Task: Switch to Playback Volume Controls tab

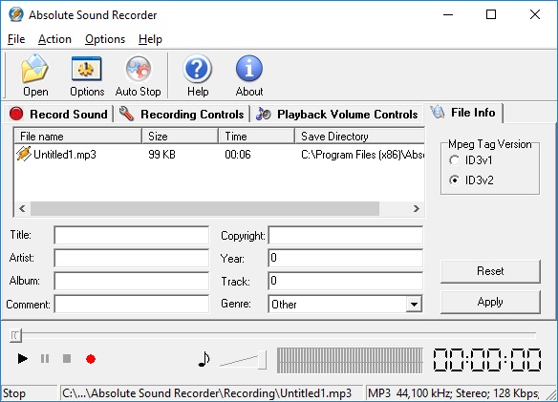Action: coord(336,115)
